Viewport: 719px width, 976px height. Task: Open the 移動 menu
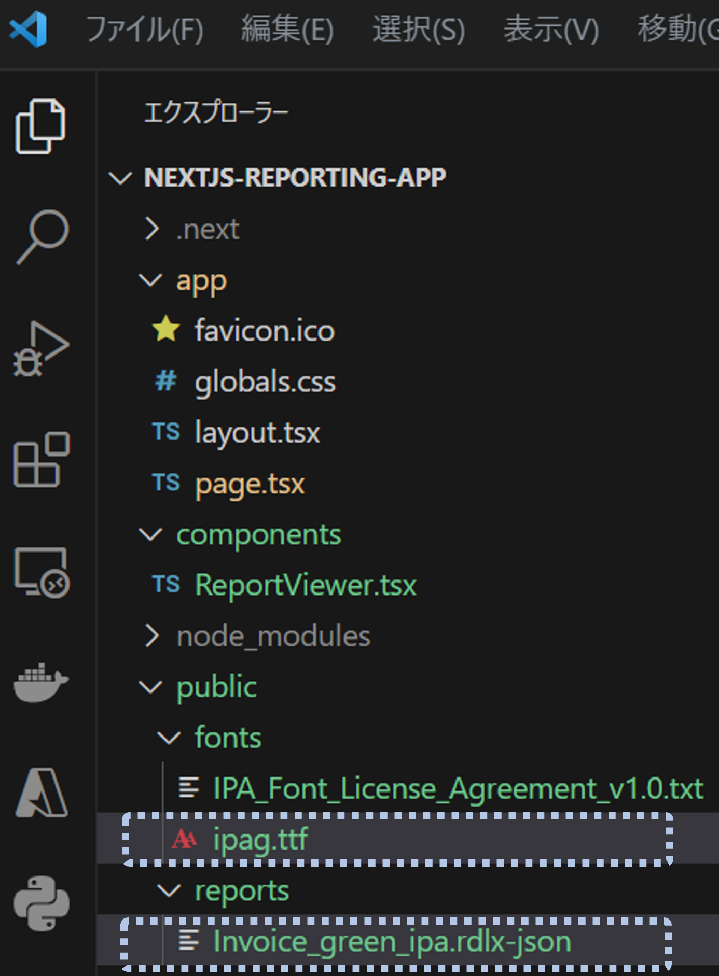(678, 30)
